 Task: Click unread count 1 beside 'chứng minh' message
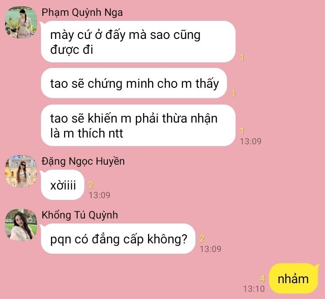[233, 94]
